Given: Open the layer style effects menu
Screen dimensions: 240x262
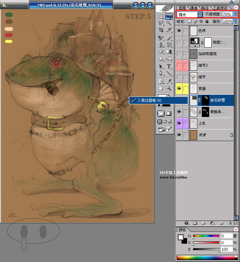Looking at the screenshot, I should click(x=187, y=223).
